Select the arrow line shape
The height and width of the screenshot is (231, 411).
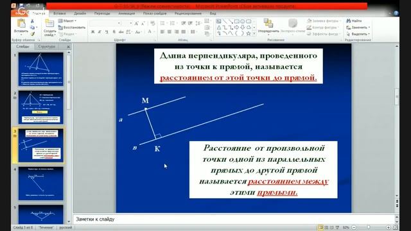coord(231,21)
